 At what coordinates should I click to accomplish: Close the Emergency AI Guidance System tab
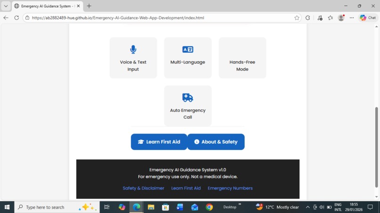point(78,6)
